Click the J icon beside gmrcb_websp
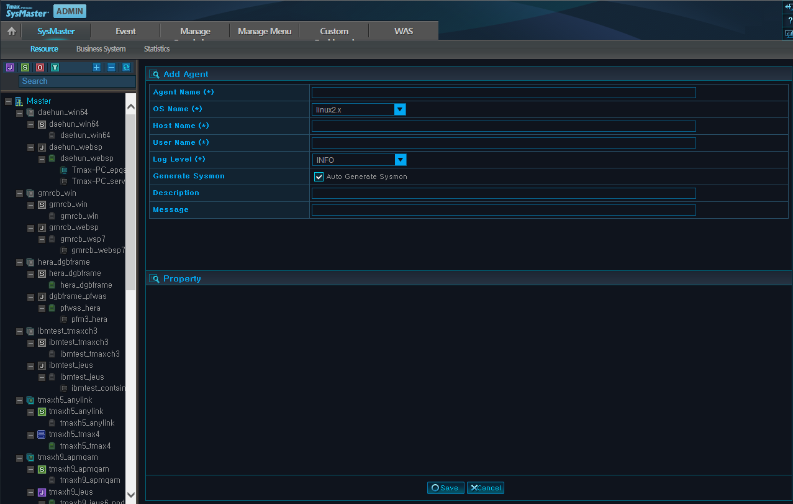793x504 pixels. coord(42,227)
